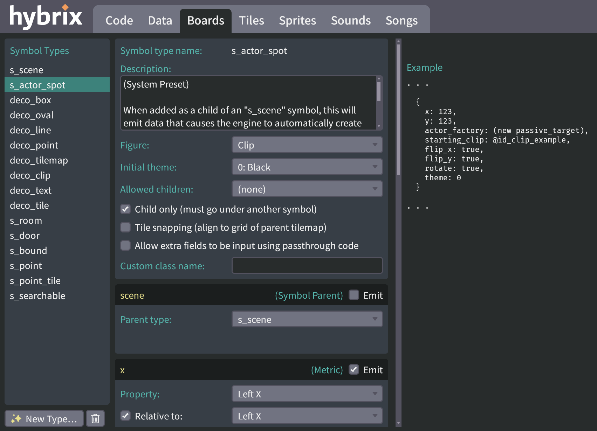The width and height of the screenshot is (597, 431).
Task: Uncheck the Relative to checkbox
Action: [x=125, y=416]
